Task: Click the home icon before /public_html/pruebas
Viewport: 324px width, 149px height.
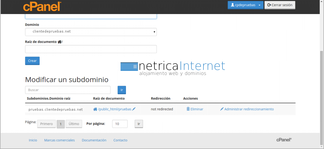Action: coord(95,109)
